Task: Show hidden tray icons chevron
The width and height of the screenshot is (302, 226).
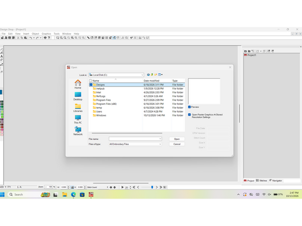Action: tap(238, 194)
